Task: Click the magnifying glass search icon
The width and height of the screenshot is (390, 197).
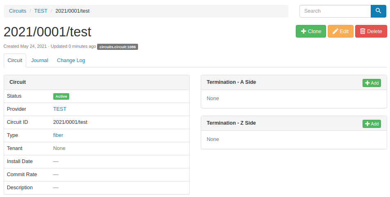Action: pyautogui.click(x=378, y=11)
